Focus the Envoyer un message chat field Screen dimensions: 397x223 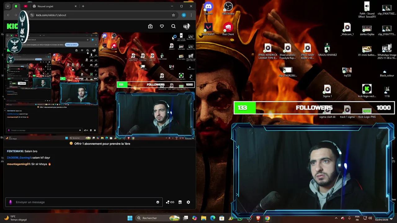point(84,202)
